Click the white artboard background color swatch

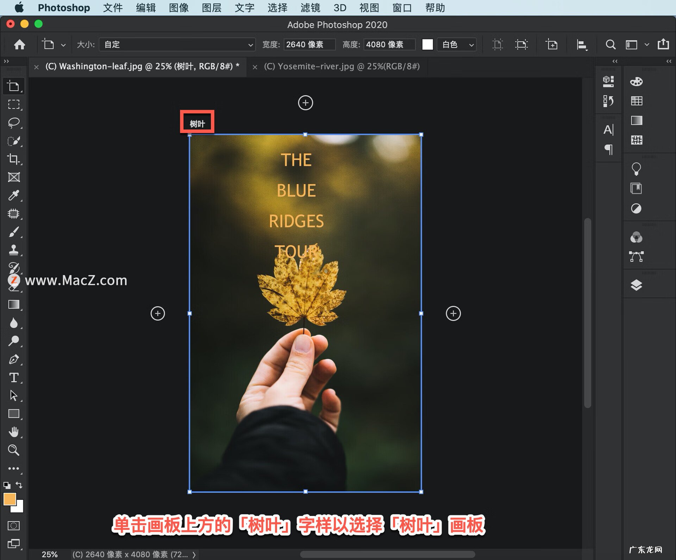[x=427, y=45]
